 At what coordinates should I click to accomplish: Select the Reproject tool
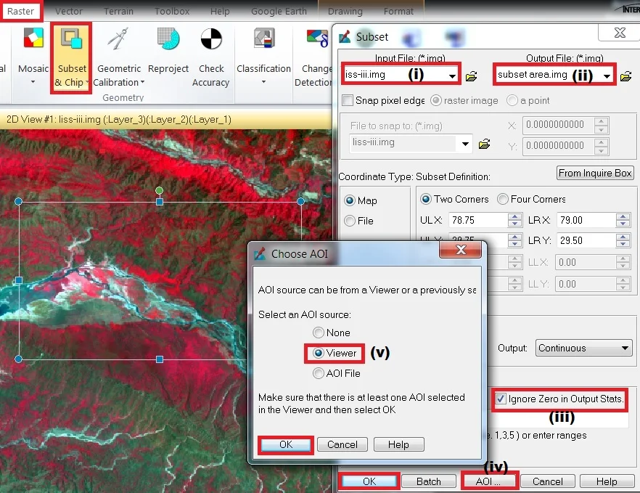[x=168, y=57]
